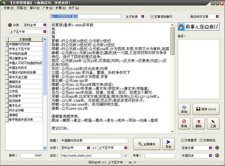Viewport: 225px width, 166px height.
Task: Open the 最近修改文章 dropdown
Action: pyautogui.click(x=217, y=17)
